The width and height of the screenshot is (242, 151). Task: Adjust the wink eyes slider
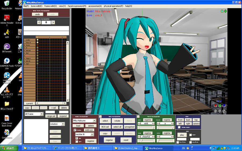146,127
